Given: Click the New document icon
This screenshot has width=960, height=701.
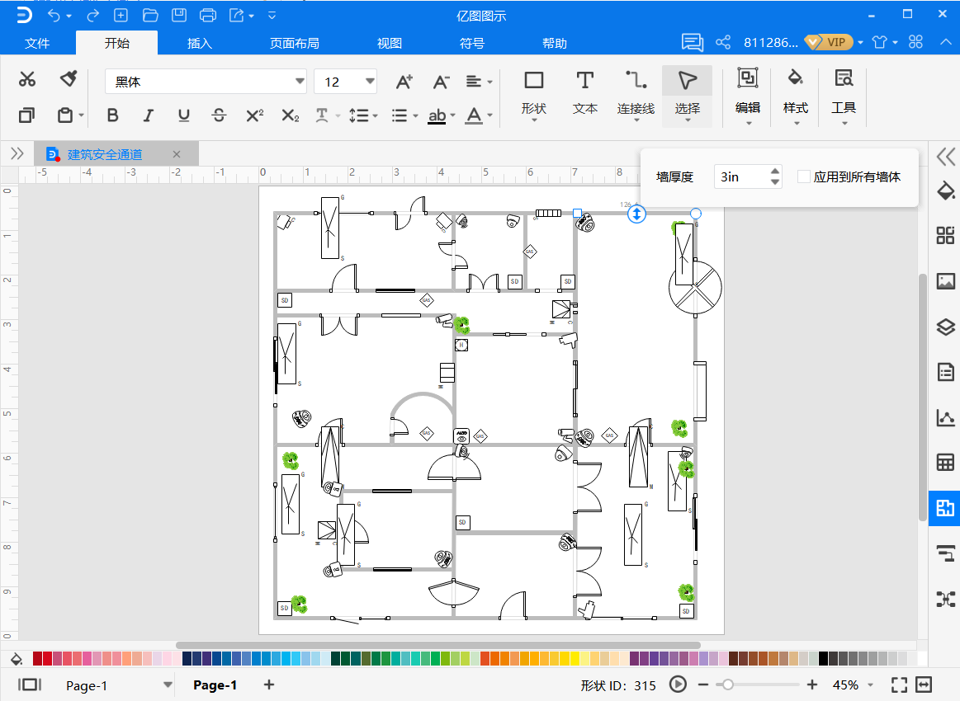Looking at the screenshot, I should [121, 16].
